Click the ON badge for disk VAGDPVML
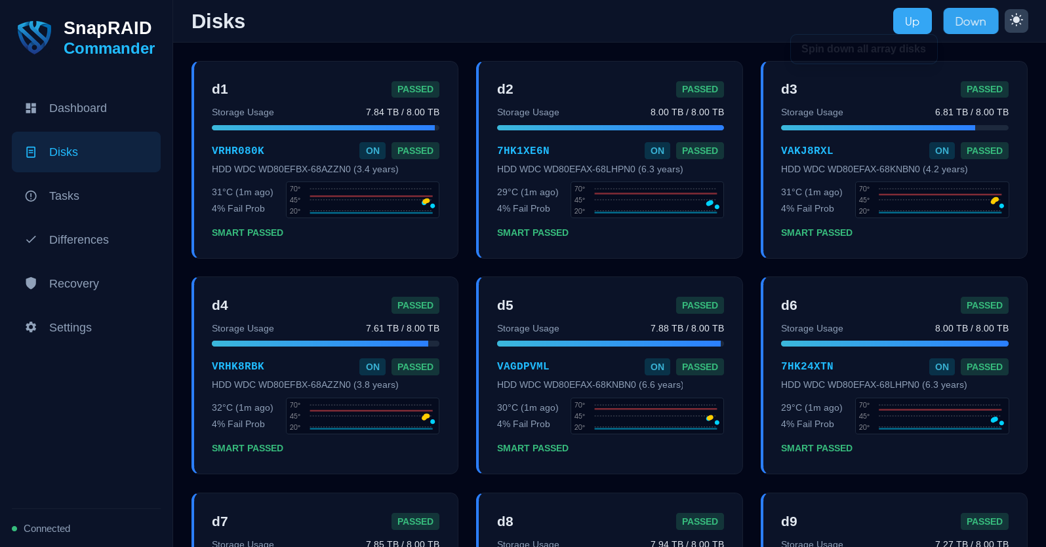The image size is (1046, 547). 657,367
